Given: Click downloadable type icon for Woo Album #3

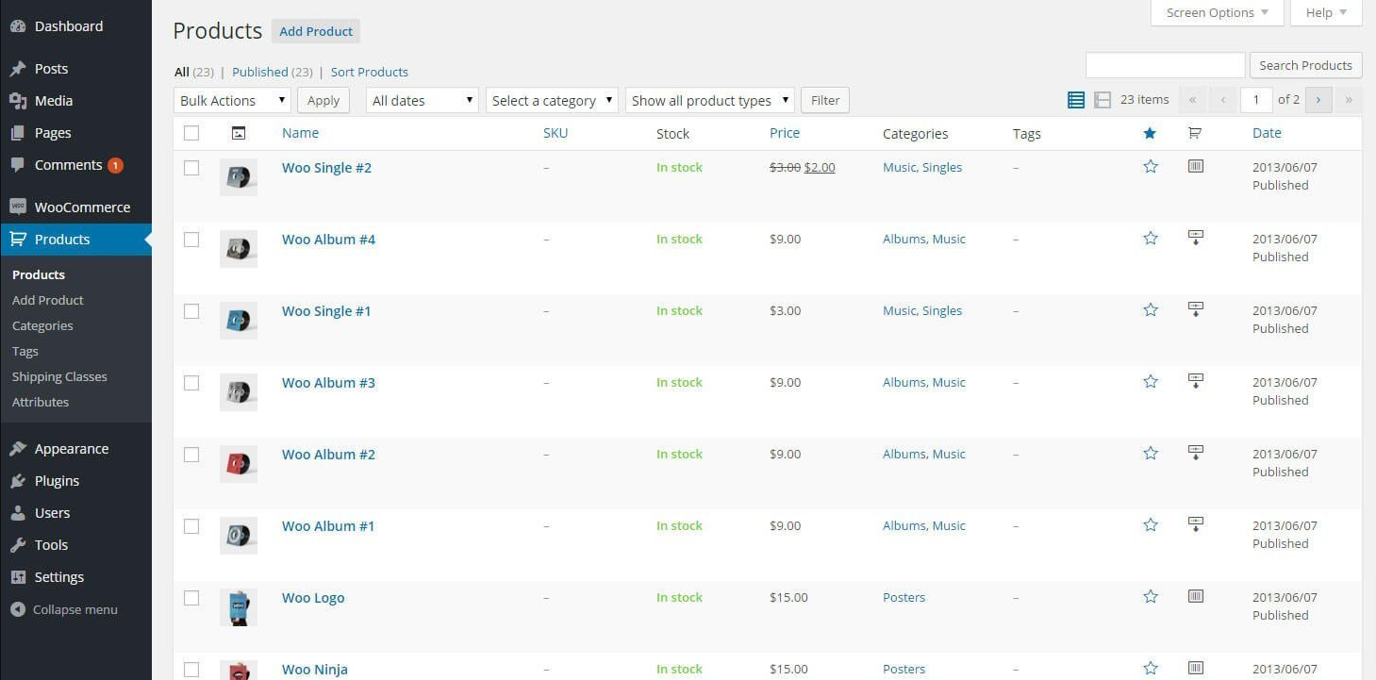Looking at the screenshot, I should pos(1195,381).
